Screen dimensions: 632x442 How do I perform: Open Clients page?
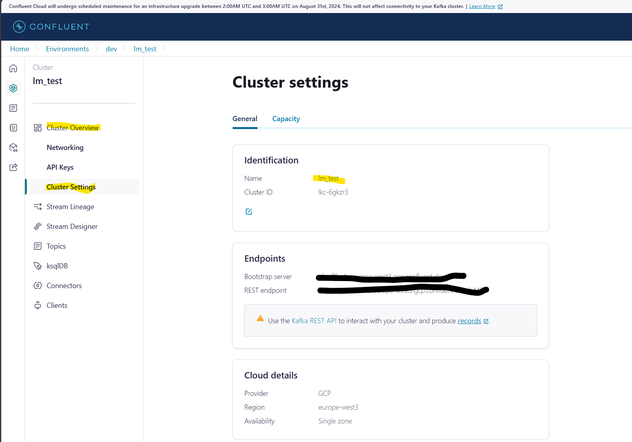coord(57,305)
